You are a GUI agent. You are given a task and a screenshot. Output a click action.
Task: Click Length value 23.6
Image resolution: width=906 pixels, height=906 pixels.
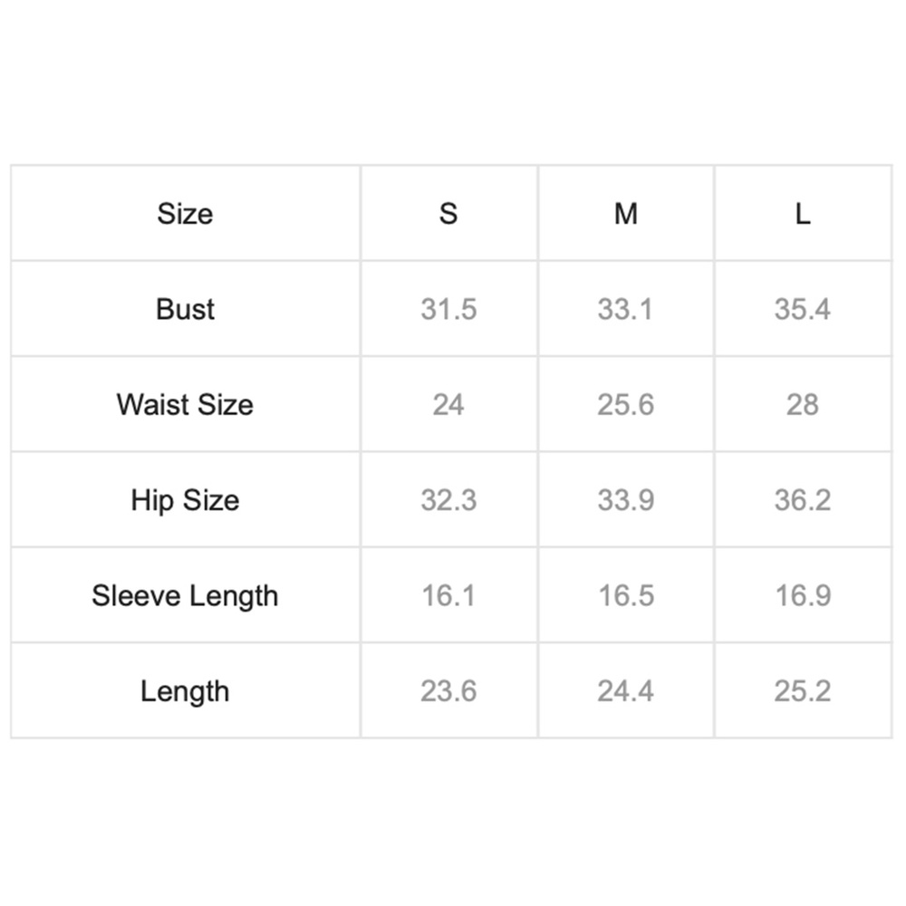(448, 691)
